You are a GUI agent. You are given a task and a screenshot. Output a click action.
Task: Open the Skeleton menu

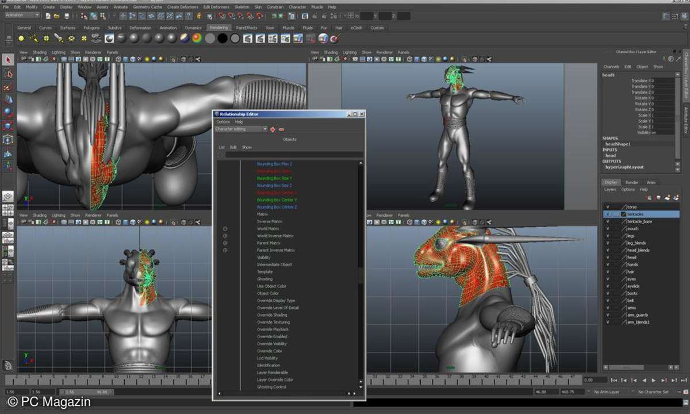click(241, 7)
